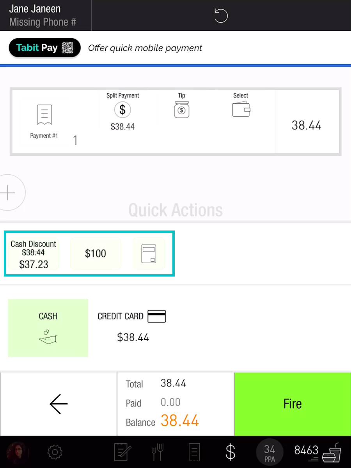Open the dollar payment tab
351x468 pixels.
(x=230, y=452)
